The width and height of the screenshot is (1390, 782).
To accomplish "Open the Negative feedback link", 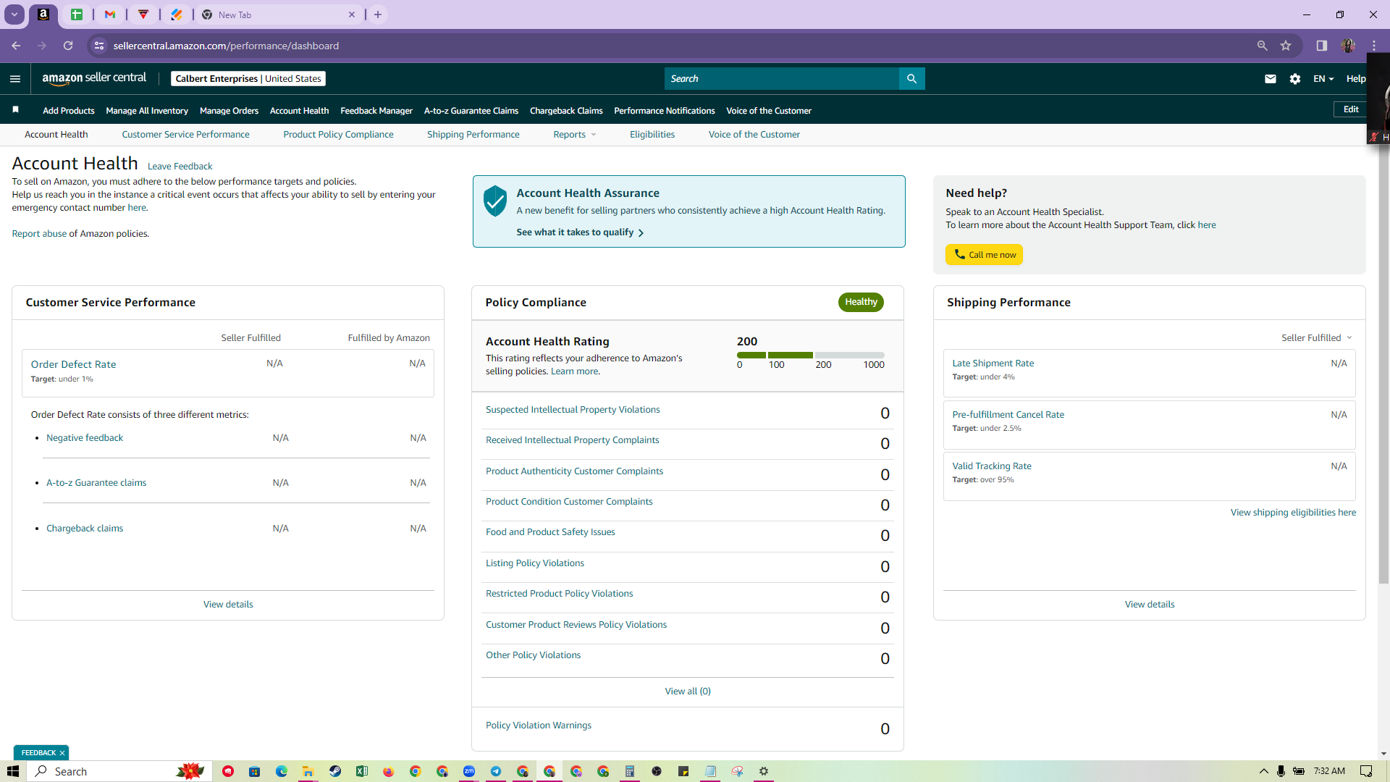I will click(85, 438).
